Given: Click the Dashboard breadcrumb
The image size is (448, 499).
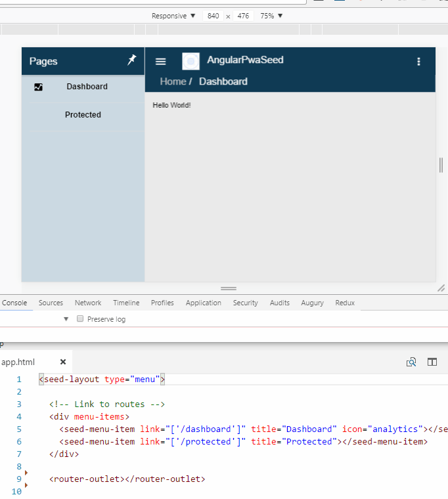Looking at the screenshot, I should 223,81.
